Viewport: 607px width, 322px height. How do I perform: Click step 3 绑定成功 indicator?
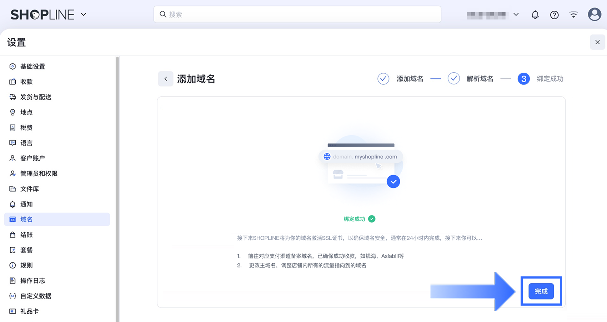(523, 79)
